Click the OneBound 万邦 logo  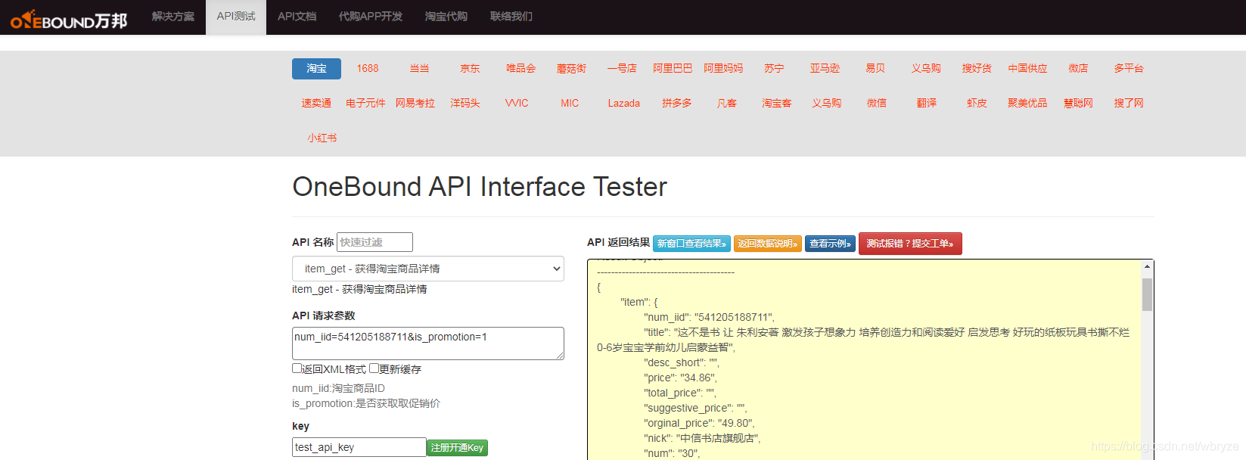point(69,19)
